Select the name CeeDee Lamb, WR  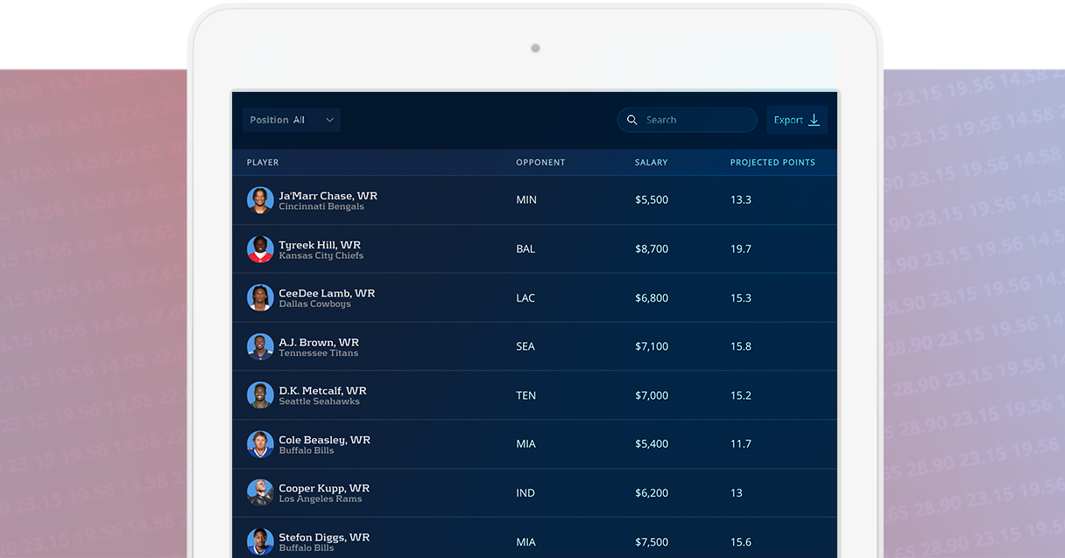(327, 293)
